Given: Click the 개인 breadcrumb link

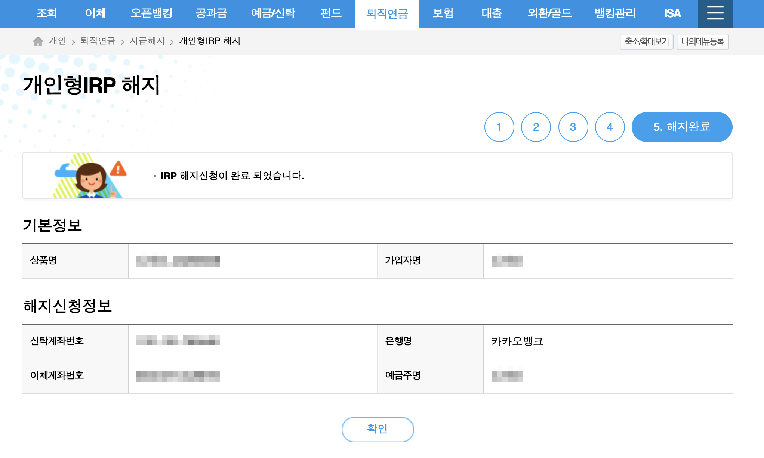Looking at the screenshot, I should (57, 41).
